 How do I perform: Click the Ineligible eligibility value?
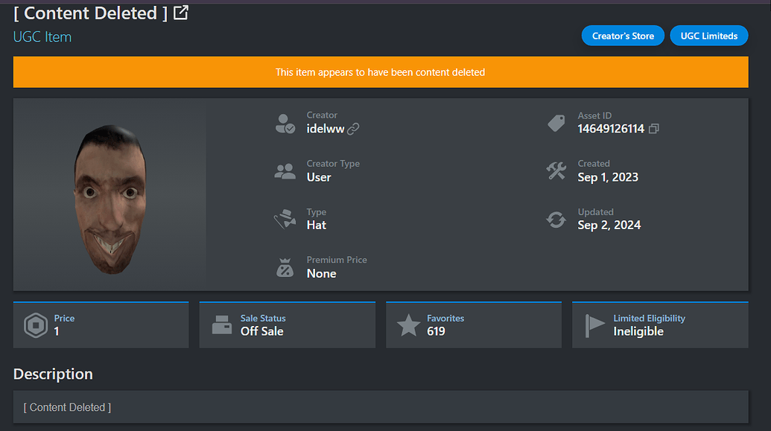[x=638, y=332]
